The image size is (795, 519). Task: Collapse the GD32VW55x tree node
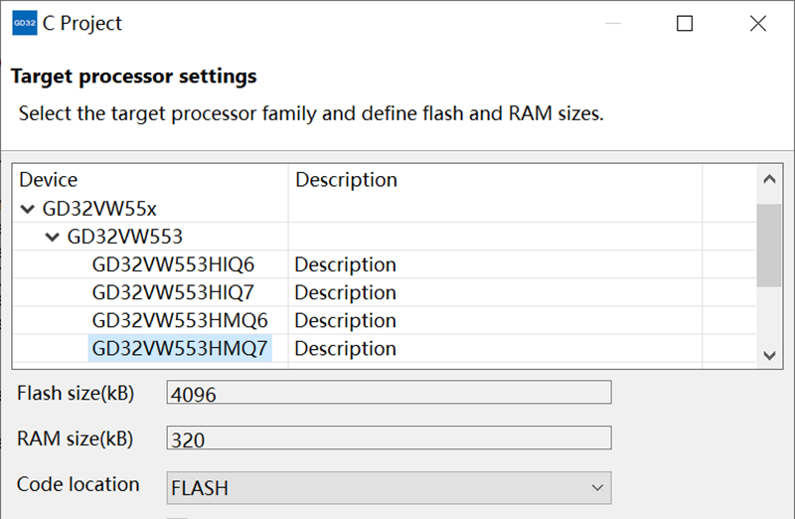(28, 209)
